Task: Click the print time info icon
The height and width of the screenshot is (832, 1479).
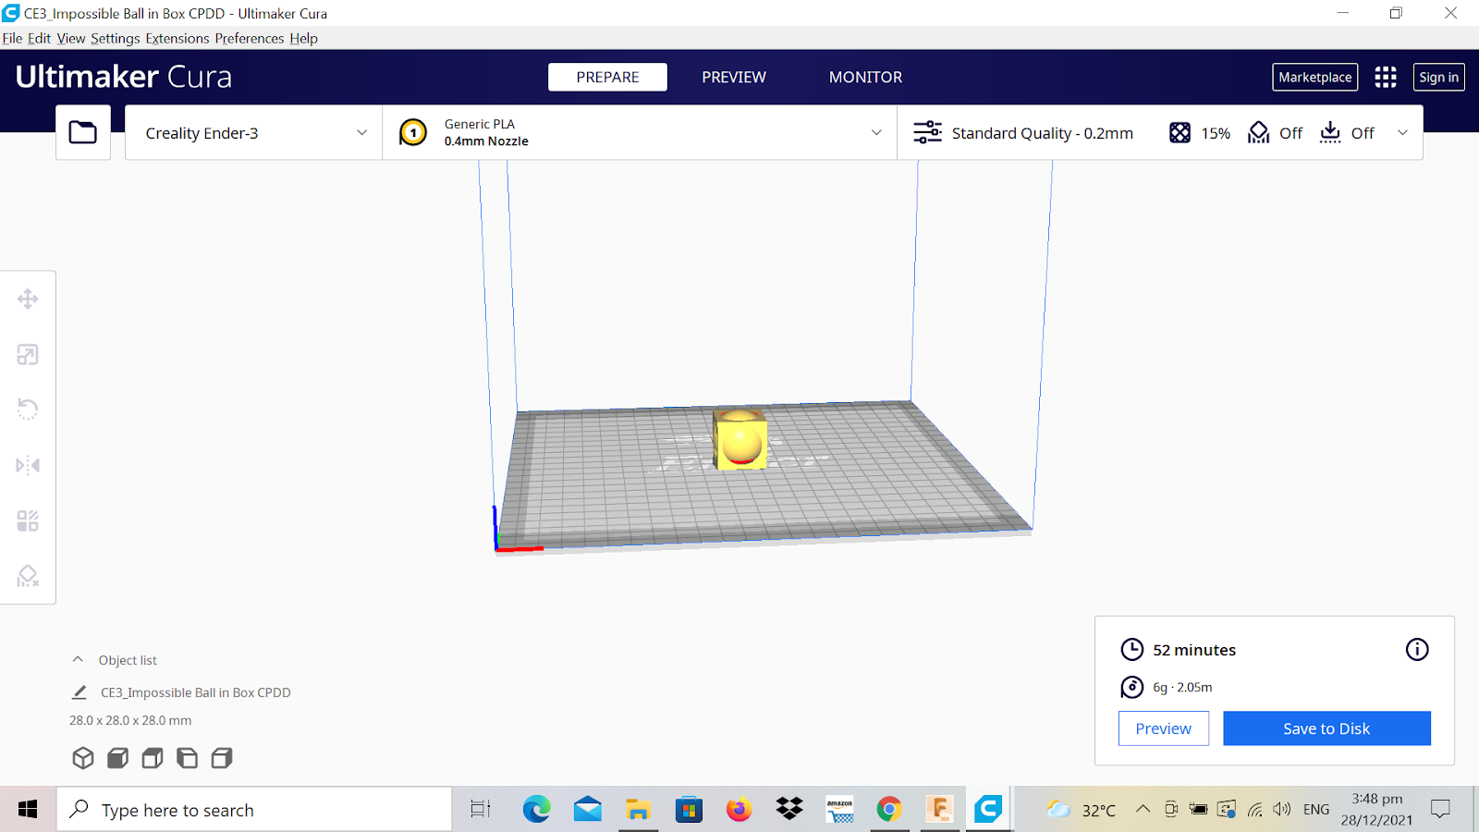Action: click(x=1417, y=650)
